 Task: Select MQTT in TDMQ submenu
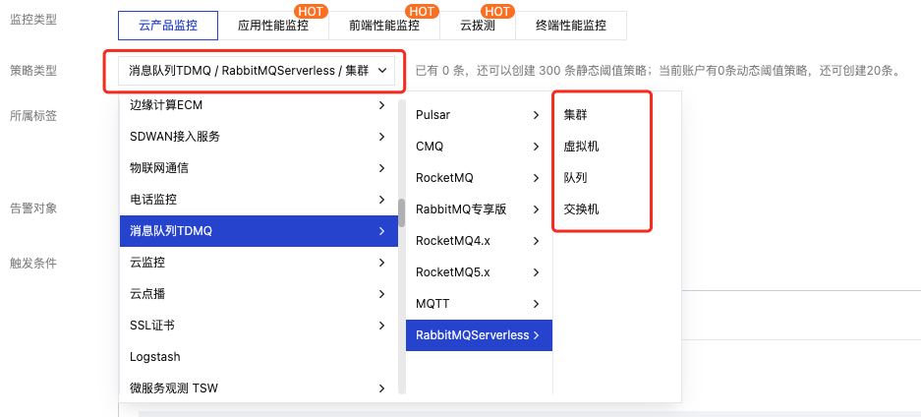coord(479,304)
